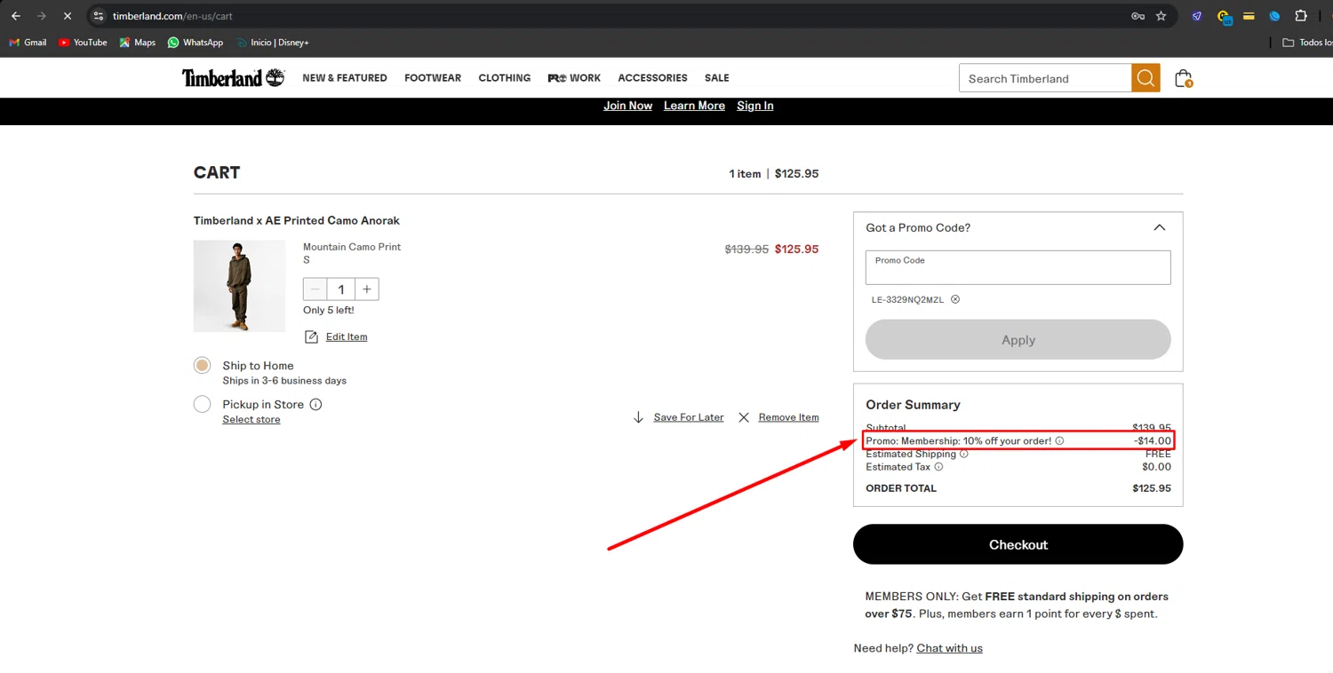Click Select store link
Image resolution: width=1333 pixels, height=673 pixels.
click(251, 419)
